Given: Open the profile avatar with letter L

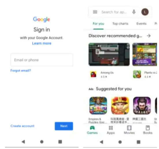Looking at the screenshot, I should 145,12.
